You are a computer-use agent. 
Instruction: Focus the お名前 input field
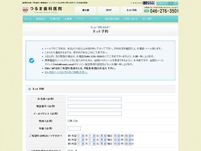(x=94, y=99)
